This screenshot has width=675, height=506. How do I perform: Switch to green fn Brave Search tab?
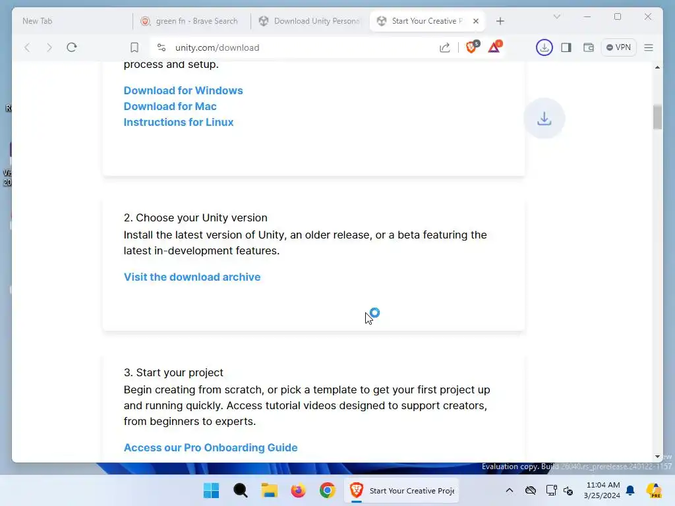192,21
